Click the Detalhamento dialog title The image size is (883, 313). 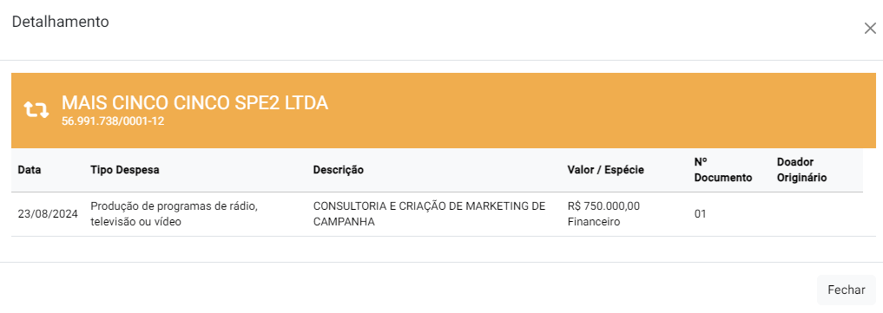(60, 22)
